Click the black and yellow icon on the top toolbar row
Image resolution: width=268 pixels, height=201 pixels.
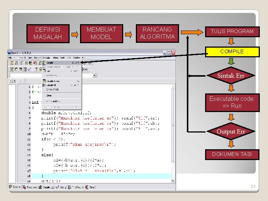tap(31, 63)
